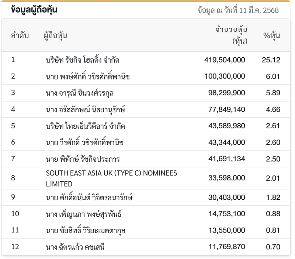The width and height of the screenshot is (295, 259).
Task: Click the %หุ้น column header
Action: click(271, 36)
